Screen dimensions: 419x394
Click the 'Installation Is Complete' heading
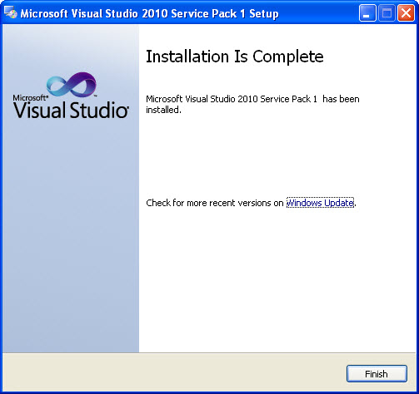pyautogui.click(x=235, y=57)
